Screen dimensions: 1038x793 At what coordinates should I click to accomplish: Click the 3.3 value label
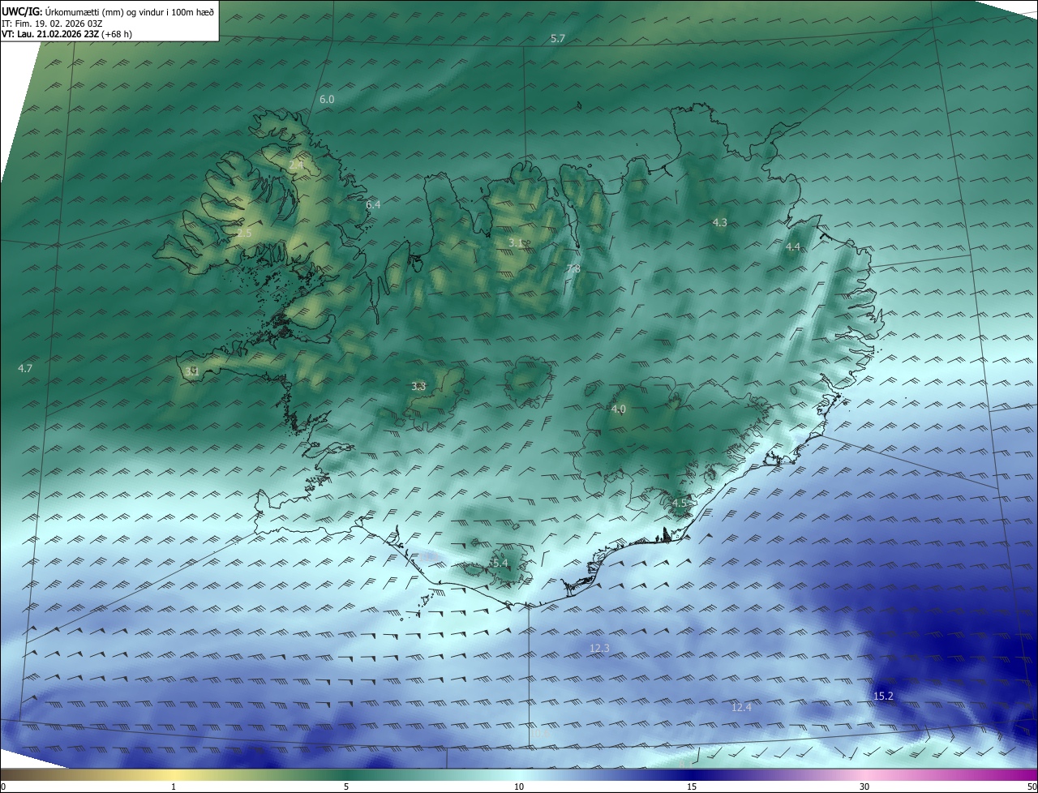(418, 386)
